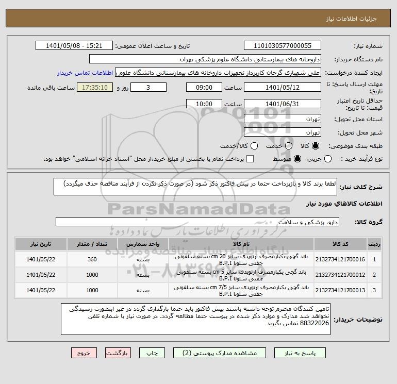Click the پاسخ به نیاز button
This screenshot has height=384, width=397.
point(300,353)
